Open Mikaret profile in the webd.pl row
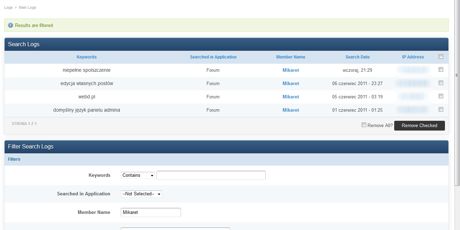460x230 pixels. tap(291, 97)
